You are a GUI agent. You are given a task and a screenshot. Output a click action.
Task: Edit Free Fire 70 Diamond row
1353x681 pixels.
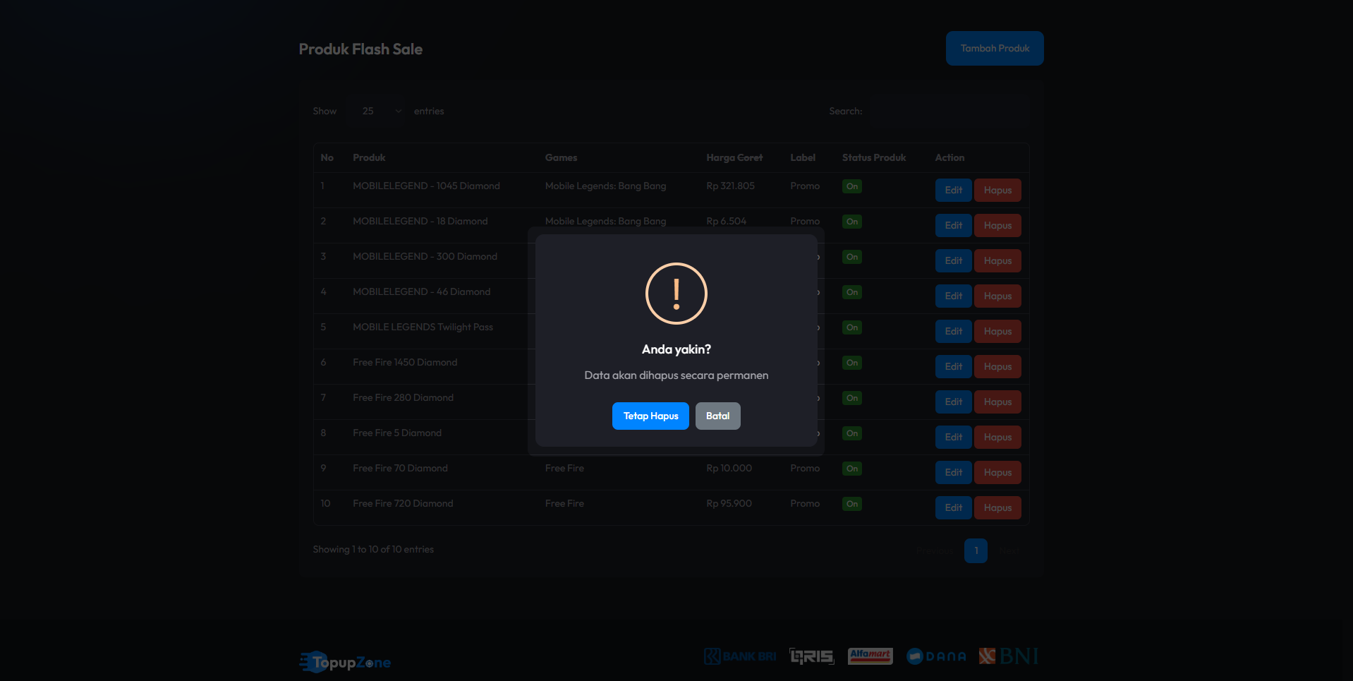pos(953,472)
